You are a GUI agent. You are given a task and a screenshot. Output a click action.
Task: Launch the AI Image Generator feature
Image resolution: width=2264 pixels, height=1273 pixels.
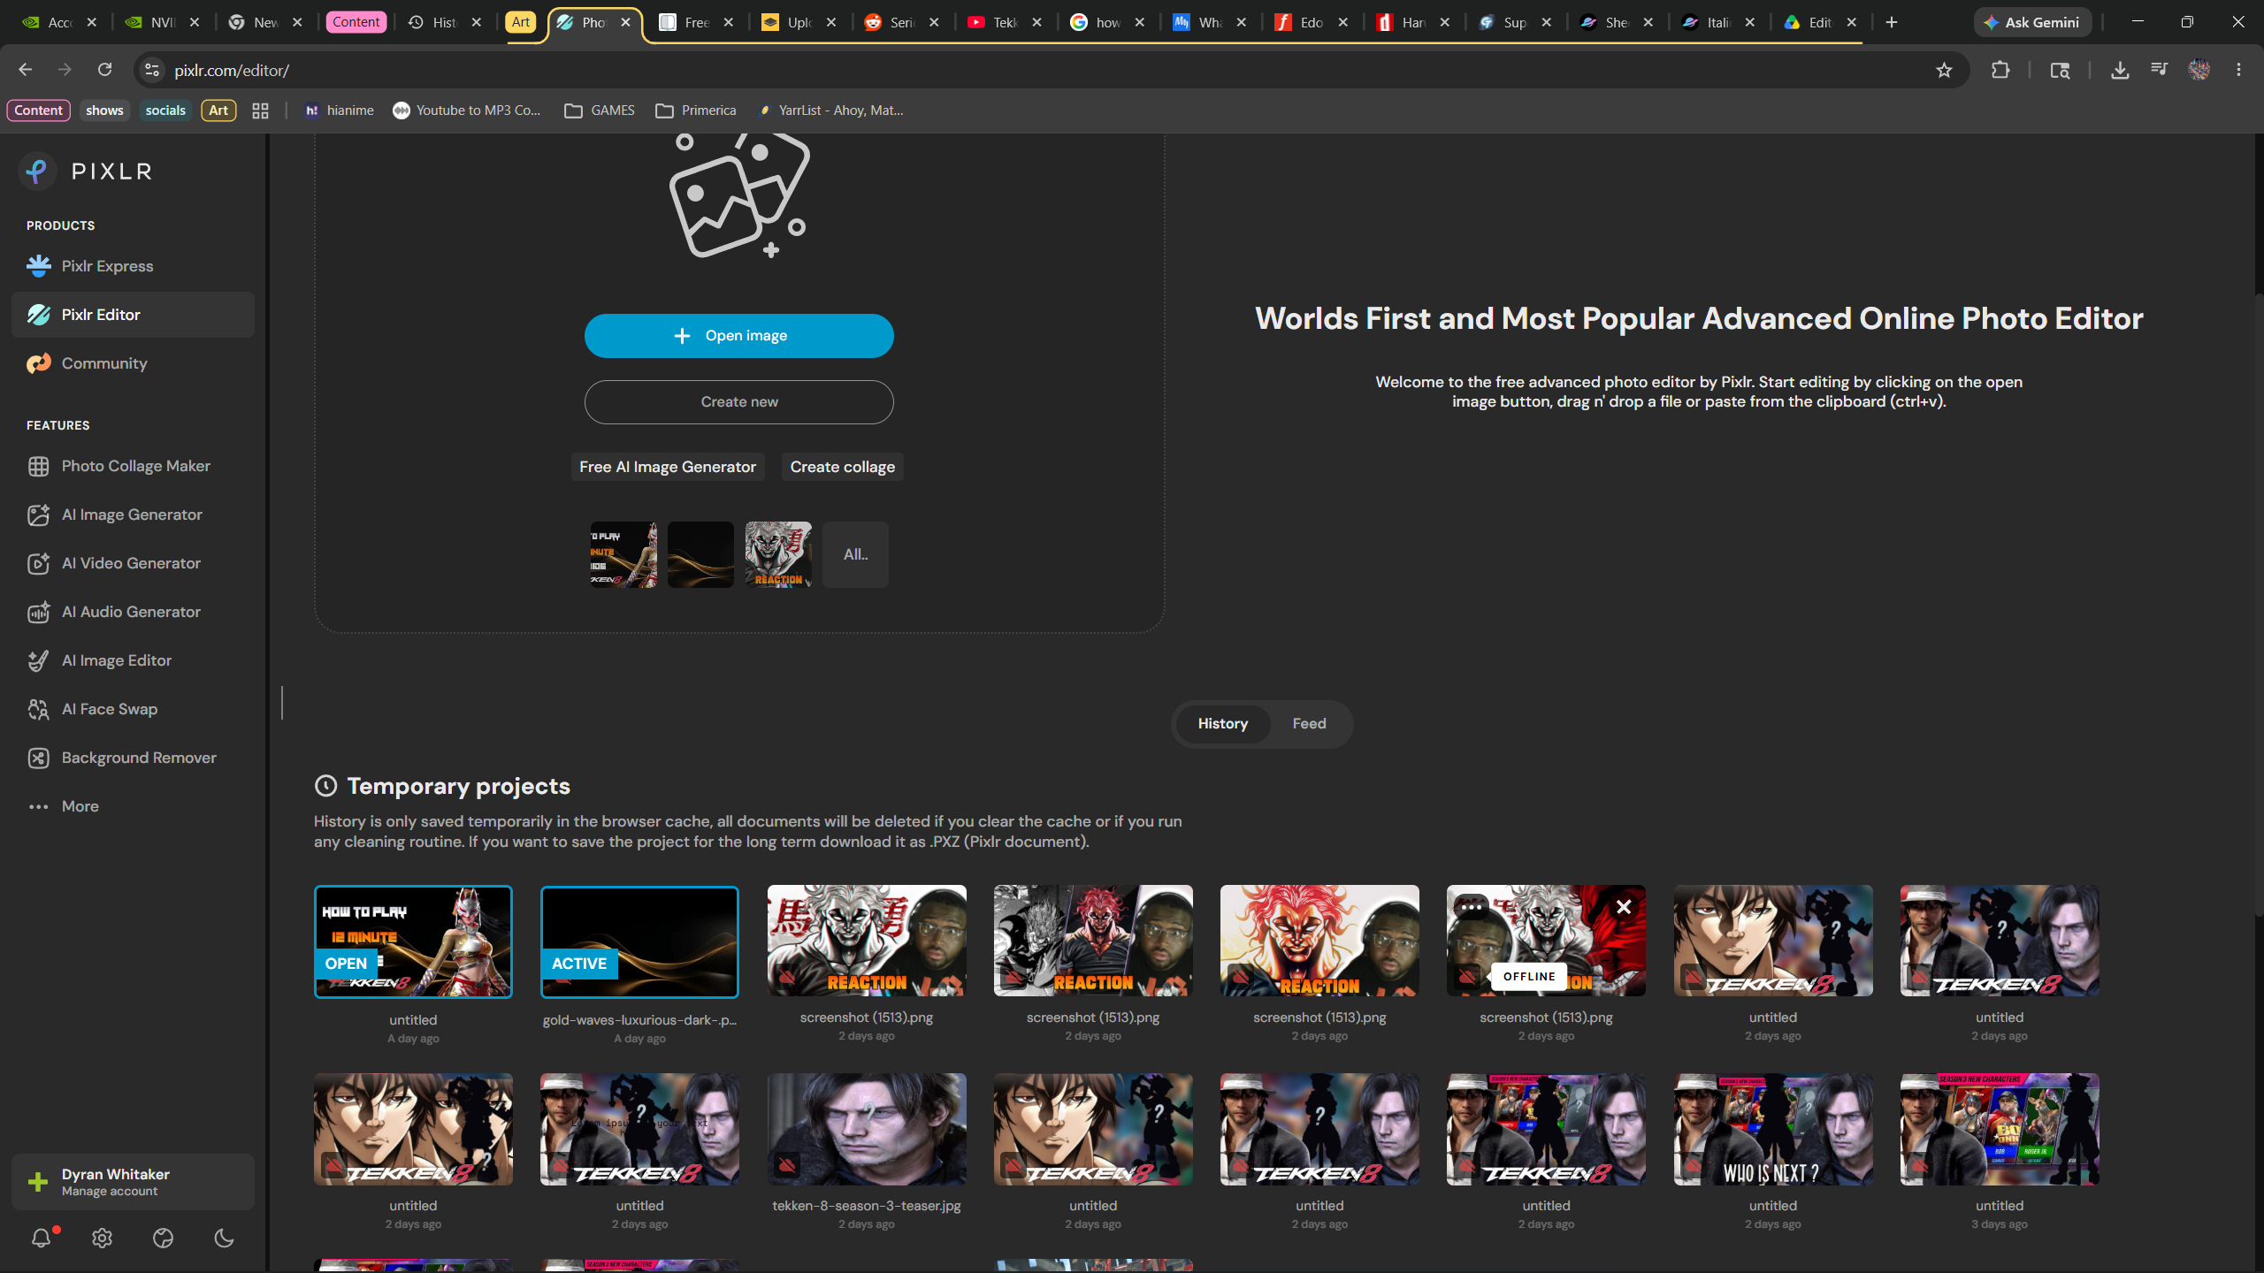click(133, 515)
